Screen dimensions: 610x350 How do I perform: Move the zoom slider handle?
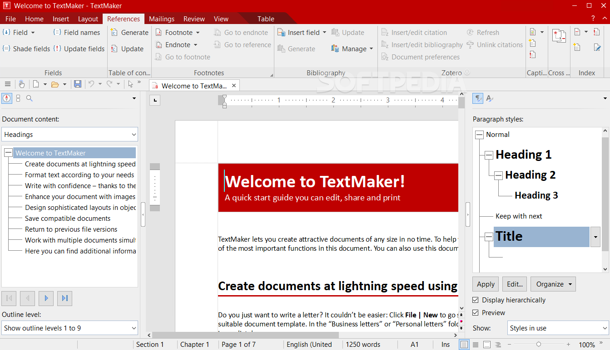538,345
